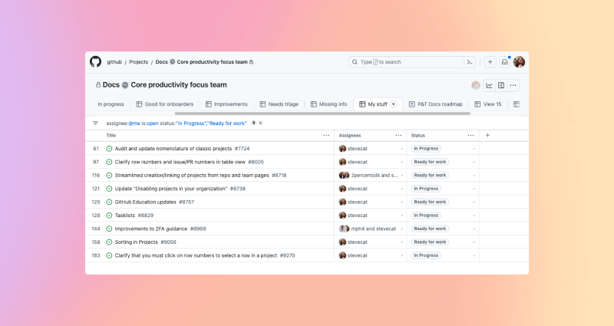This screenshot has height=326, width=614.
Task: Expand status dropdown for GitHub Education updates
Action: tap(474, 203)
